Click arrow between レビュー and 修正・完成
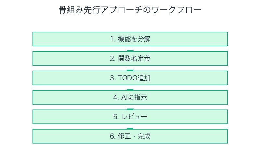 point(130,128)
